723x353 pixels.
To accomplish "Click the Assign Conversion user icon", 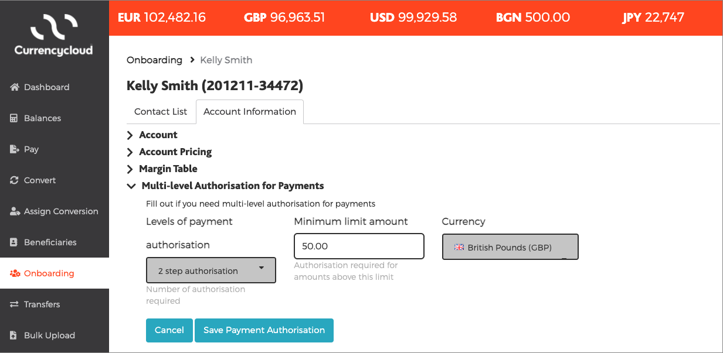I will coord(15,211).
